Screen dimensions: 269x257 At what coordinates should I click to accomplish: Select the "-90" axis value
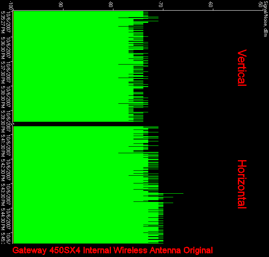pyautogui.click(x=61, y=4)
